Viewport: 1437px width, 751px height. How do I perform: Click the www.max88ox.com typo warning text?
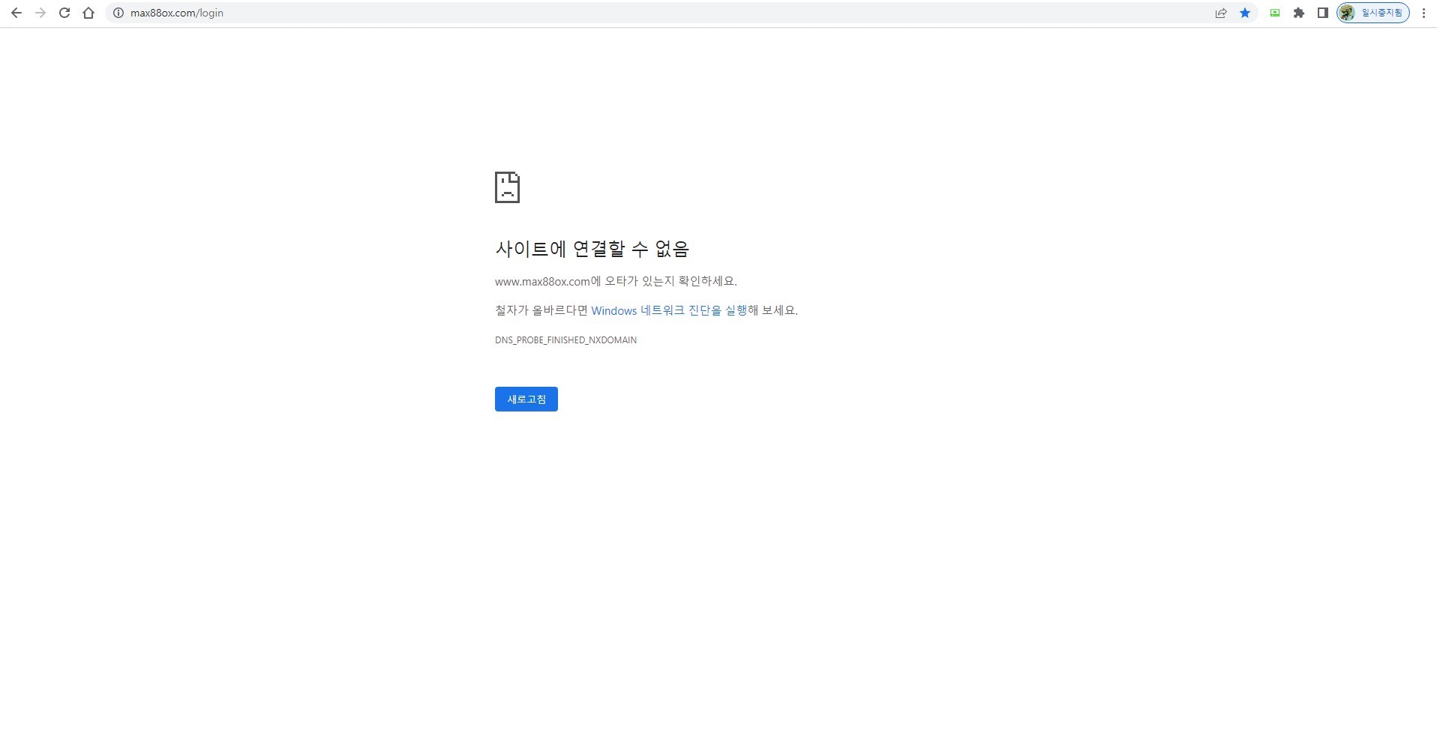(x=616, y=281)
